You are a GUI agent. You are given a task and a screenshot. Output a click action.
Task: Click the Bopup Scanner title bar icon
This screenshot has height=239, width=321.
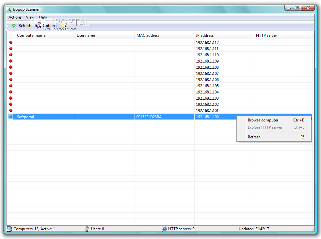pos(9,9)
